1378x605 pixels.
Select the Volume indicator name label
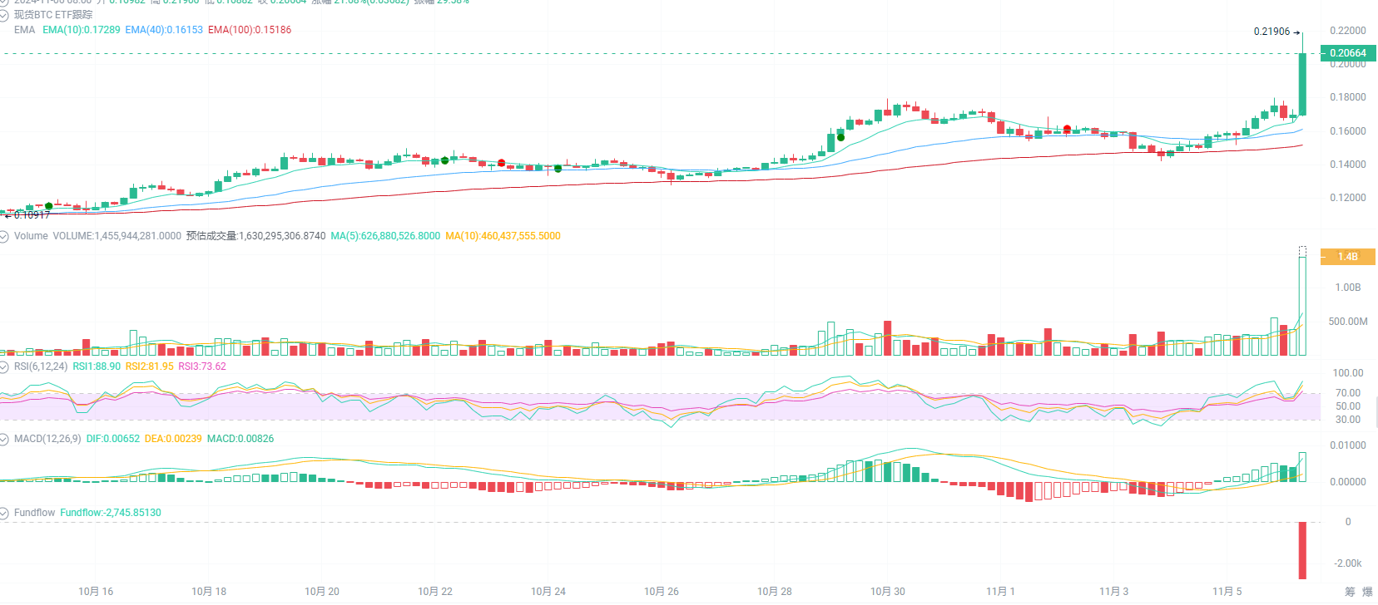click(x=31, y=236)
